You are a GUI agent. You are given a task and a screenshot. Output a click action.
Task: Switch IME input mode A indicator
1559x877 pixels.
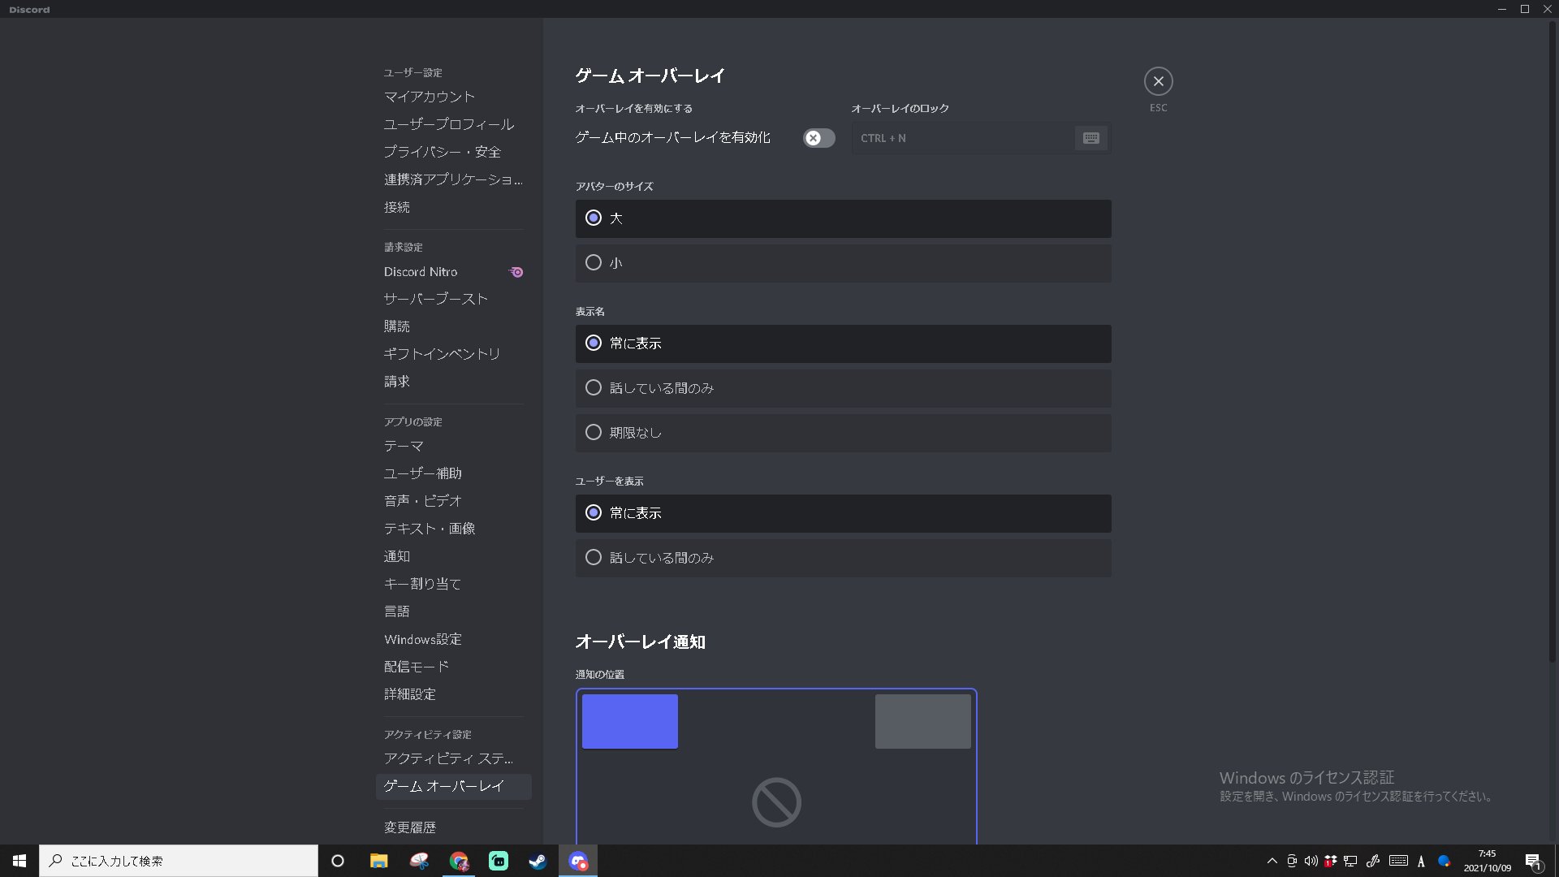(x=1421, y=862)
